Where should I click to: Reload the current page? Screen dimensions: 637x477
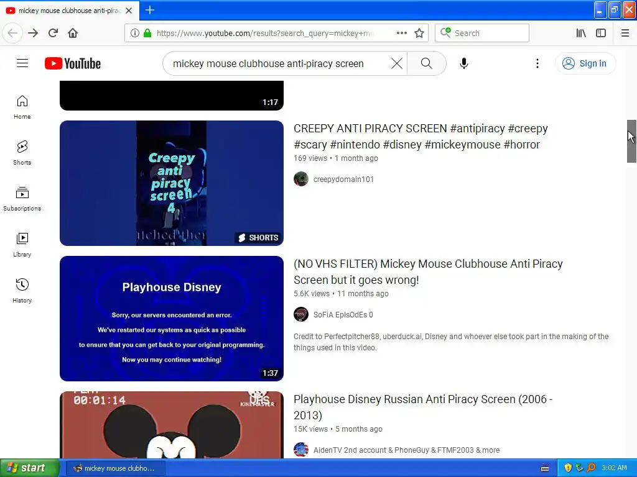pyautogui.click(x=53, y=33)
